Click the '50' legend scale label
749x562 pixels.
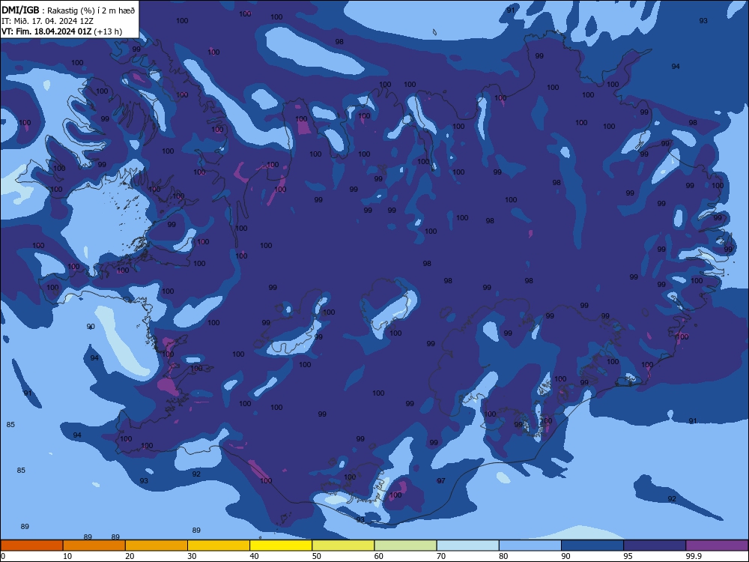(316, 556)
